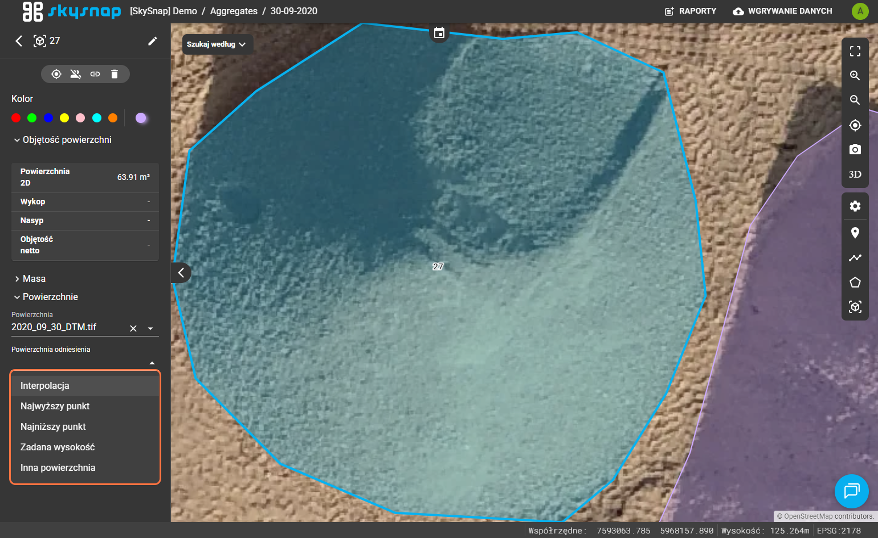This screenshot has height=538, width=878.
Task: Open the user avatar A menu
Action: coord(860,11)
